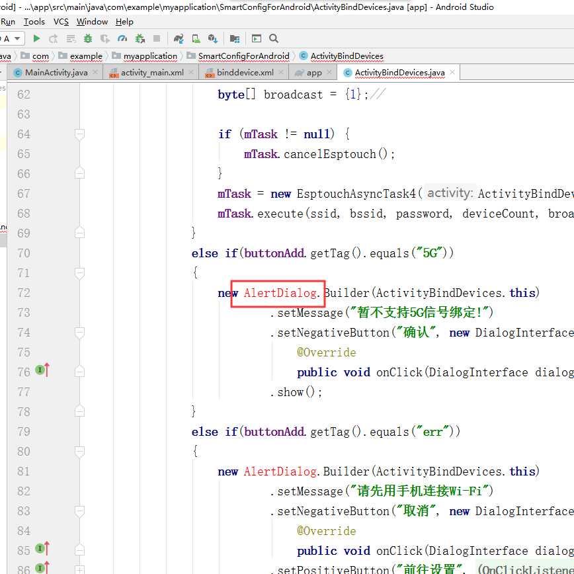Collapse code block at line 71
The image size is (574, 574).
coord(79,272)
